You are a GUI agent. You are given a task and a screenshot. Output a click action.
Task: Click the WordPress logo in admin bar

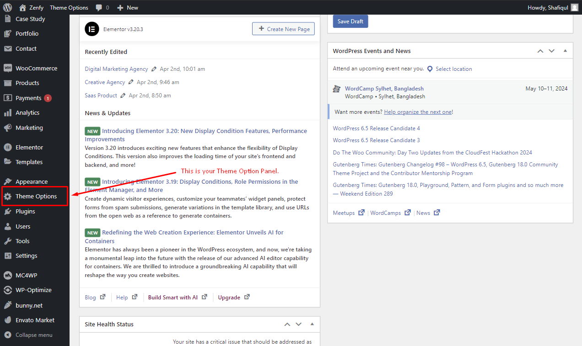[7, 7]
